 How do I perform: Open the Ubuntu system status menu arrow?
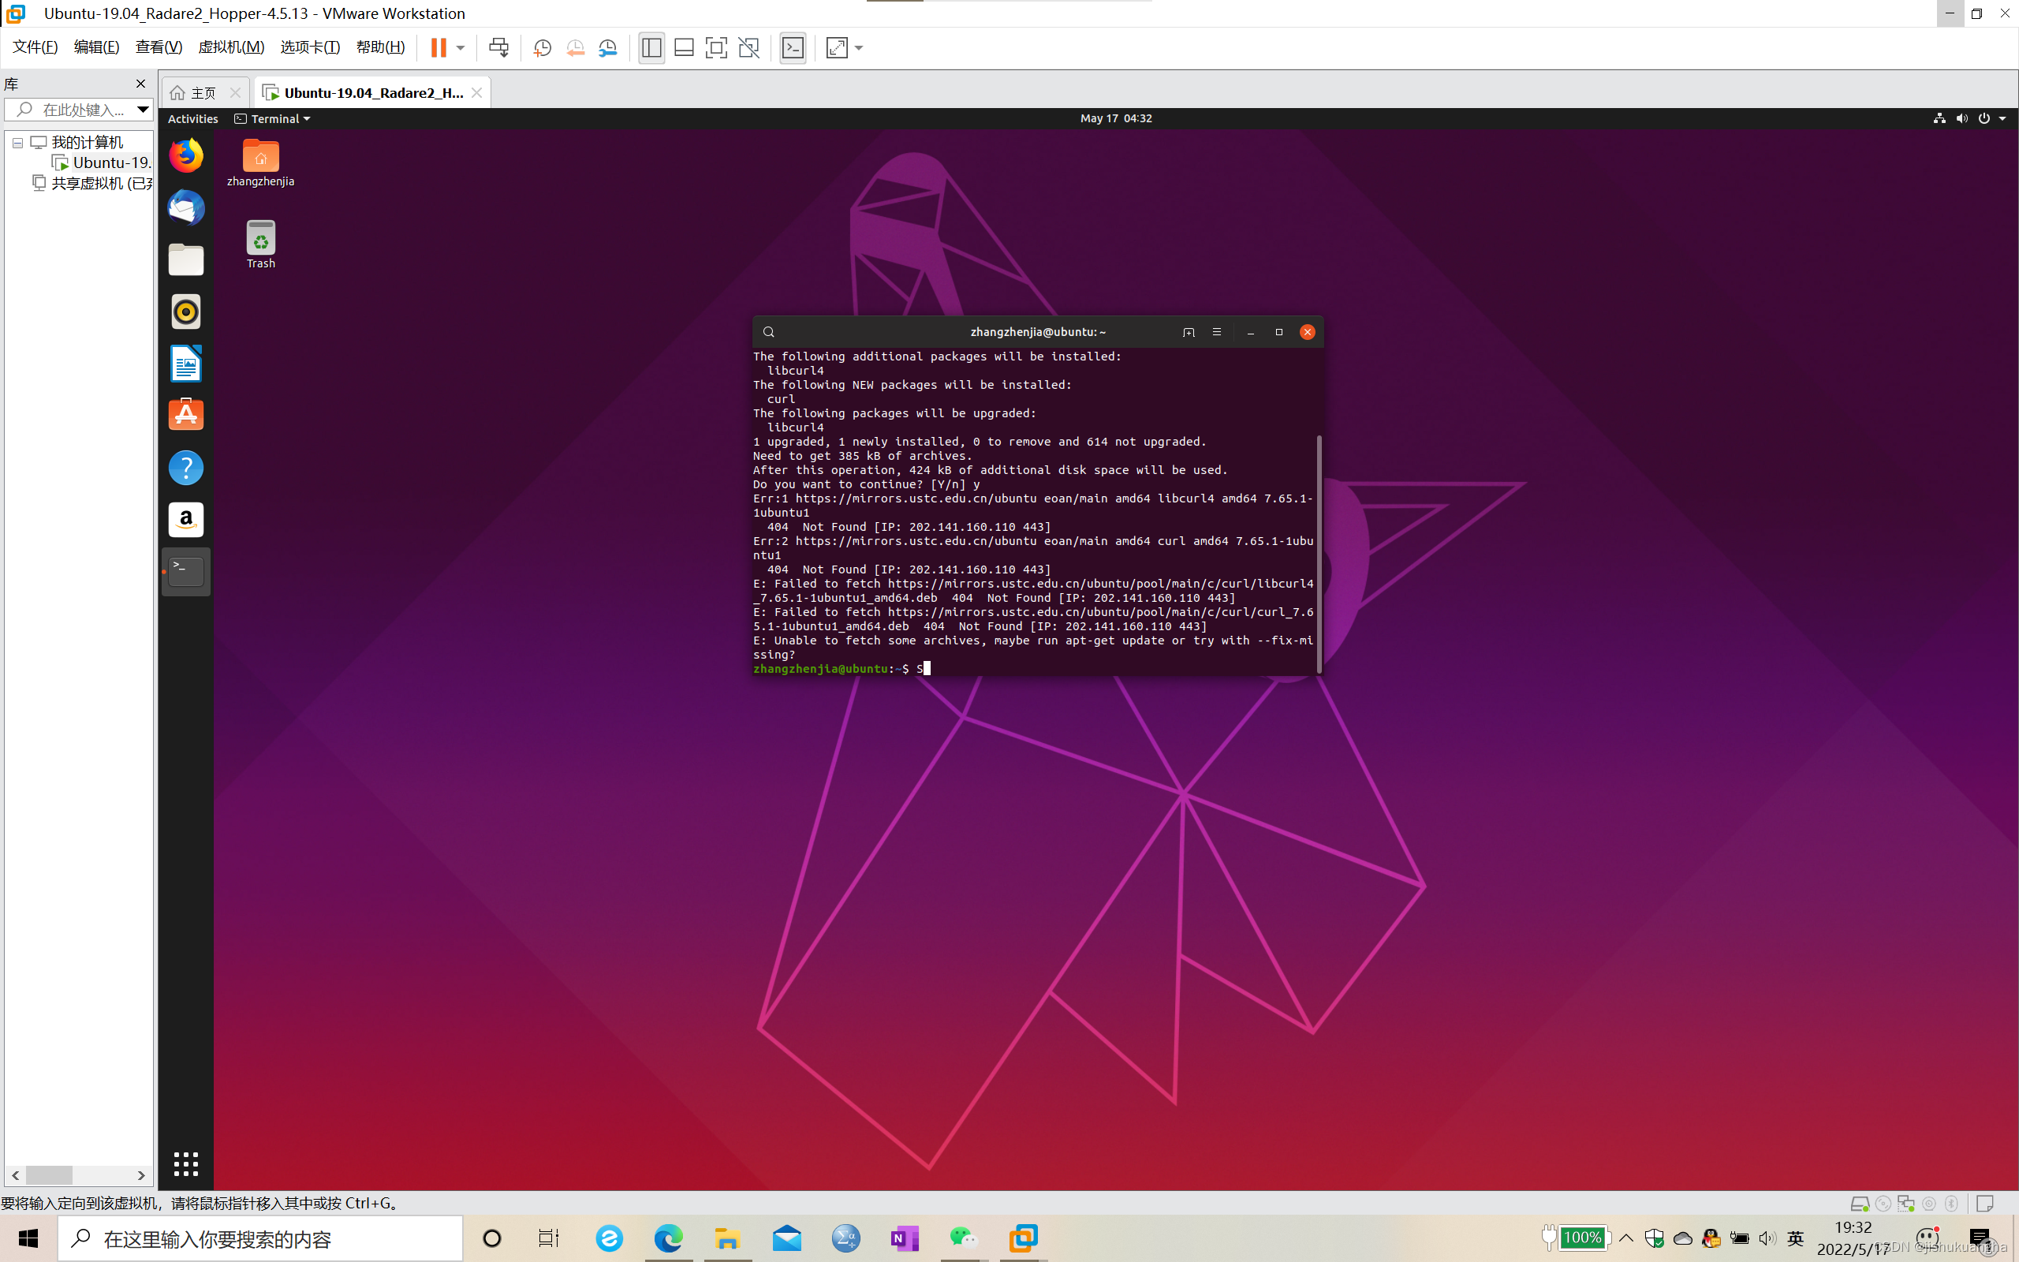tap(2002, 118)
